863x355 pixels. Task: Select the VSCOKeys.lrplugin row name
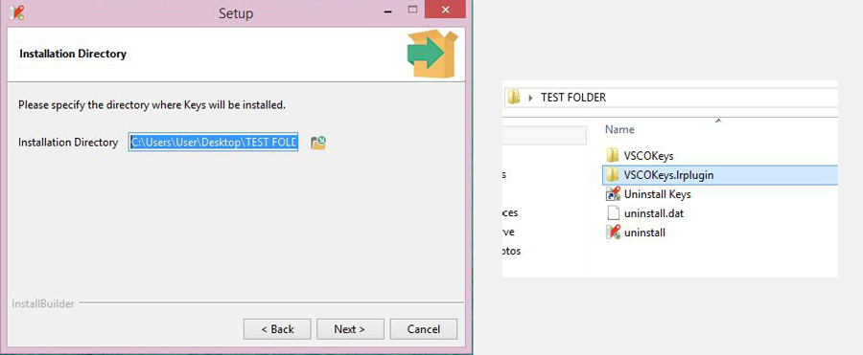tap(668, 175)
